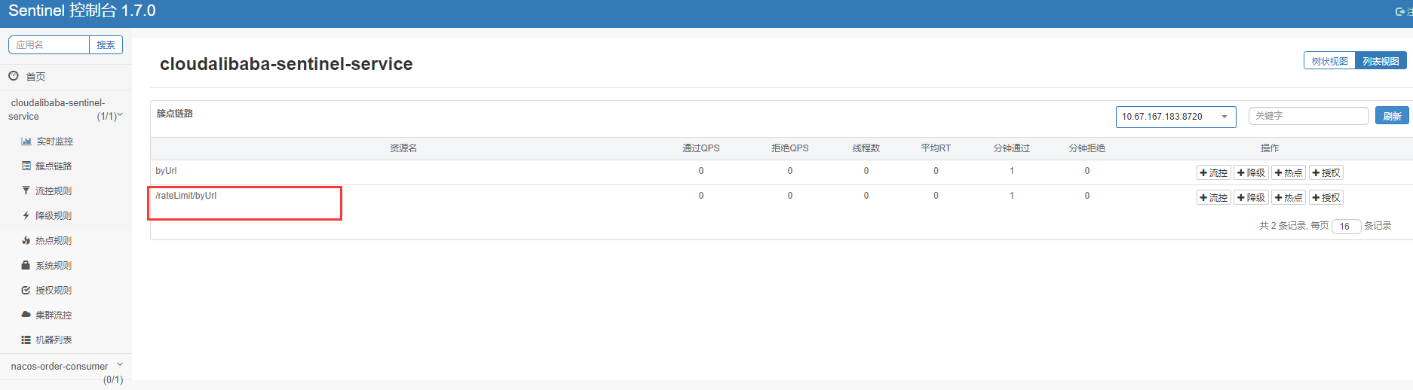This screenshot has height=390, width=1413.
Task: Switch to 列表视图 list view
Action: click(x=1381, y=61)
